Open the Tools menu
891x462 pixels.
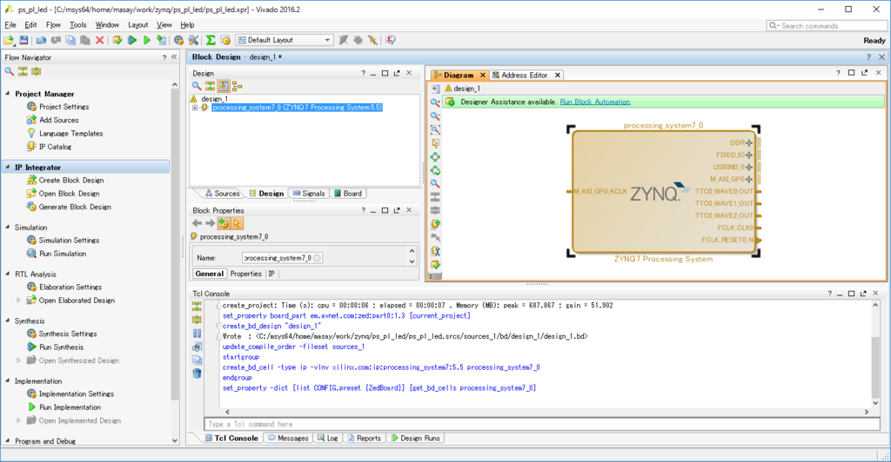tap(77, 25)
